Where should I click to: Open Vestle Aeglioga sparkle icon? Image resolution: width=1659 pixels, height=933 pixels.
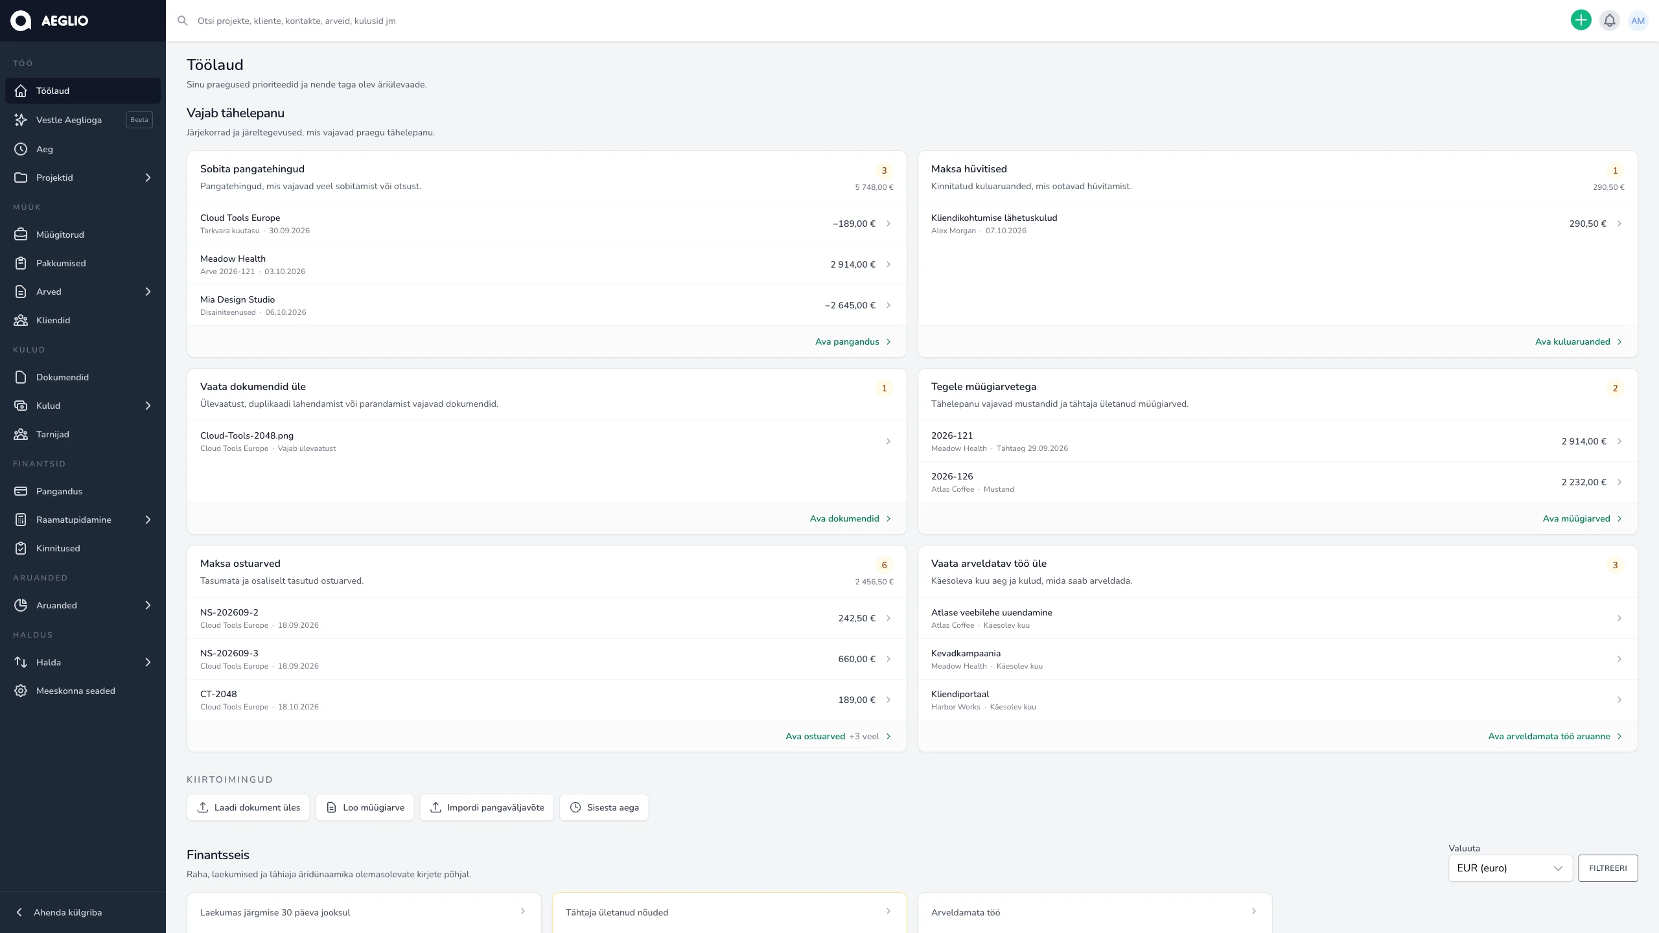pyautogui.click(x=21, y=120)
